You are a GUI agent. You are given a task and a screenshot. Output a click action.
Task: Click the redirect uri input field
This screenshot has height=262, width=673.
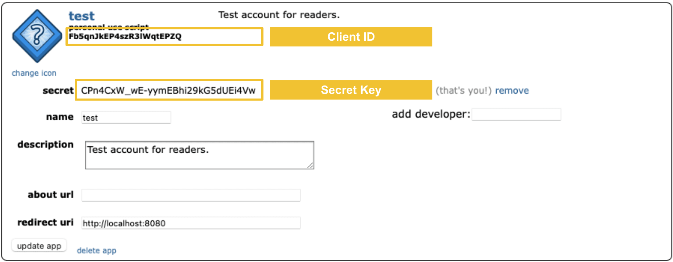(191, 223)
